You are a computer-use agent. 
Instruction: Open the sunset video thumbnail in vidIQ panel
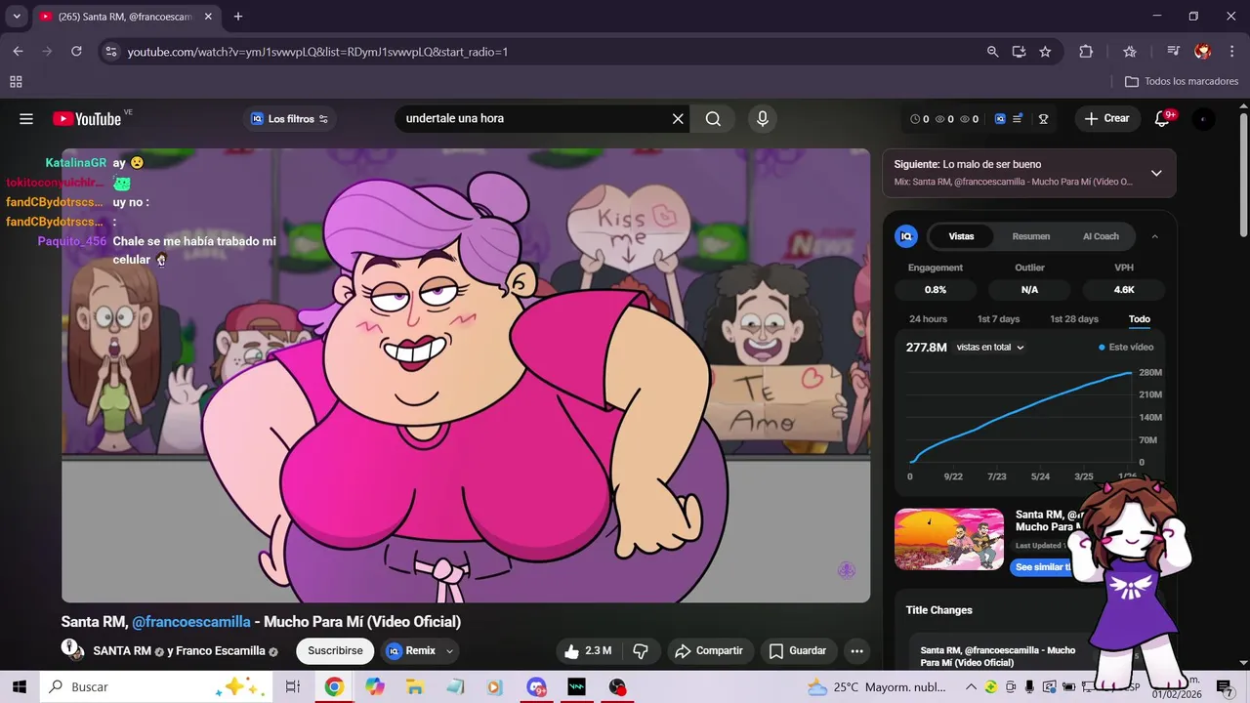[x=949, y=539]
